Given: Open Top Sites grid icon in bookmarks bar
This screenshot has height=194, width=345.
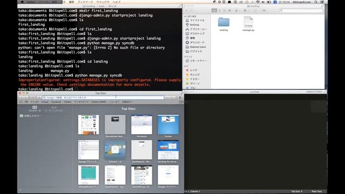Looking at the screenshot, I should coord(26,102).
